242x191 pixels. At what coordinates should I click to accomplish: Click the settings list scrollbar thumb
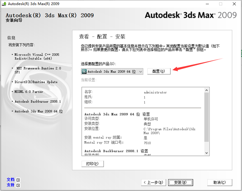pos(207,117)
